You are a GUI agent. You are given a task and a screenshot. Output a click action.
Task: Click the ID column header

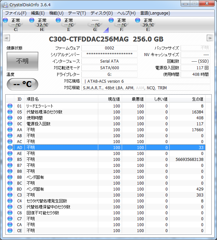point(19,99)
